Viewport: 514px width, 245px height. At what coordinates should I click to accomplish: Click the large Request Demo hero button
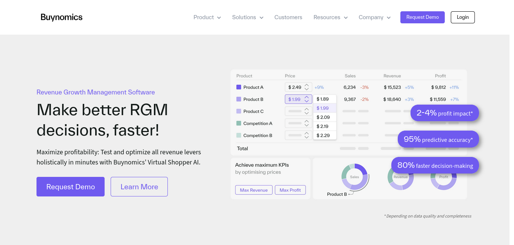pyautogui.click(x=70, y=187)
